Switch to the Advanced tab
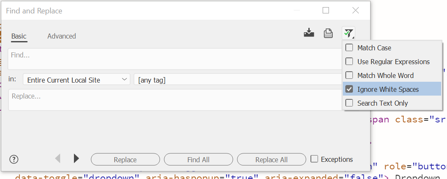Image resolution: width=447 pixels, height=179 pixels. pyautogui.click(x=61, y=36)
